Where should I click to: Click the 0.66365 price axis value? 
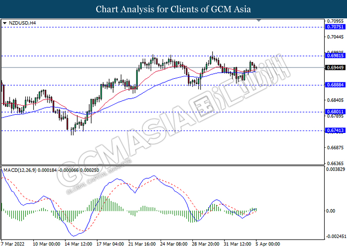[x=335, y=163]
